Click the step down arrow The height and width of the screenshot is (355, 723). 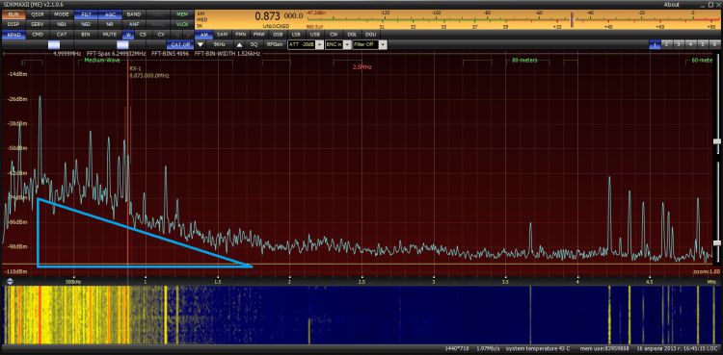(x=201, y=44)
